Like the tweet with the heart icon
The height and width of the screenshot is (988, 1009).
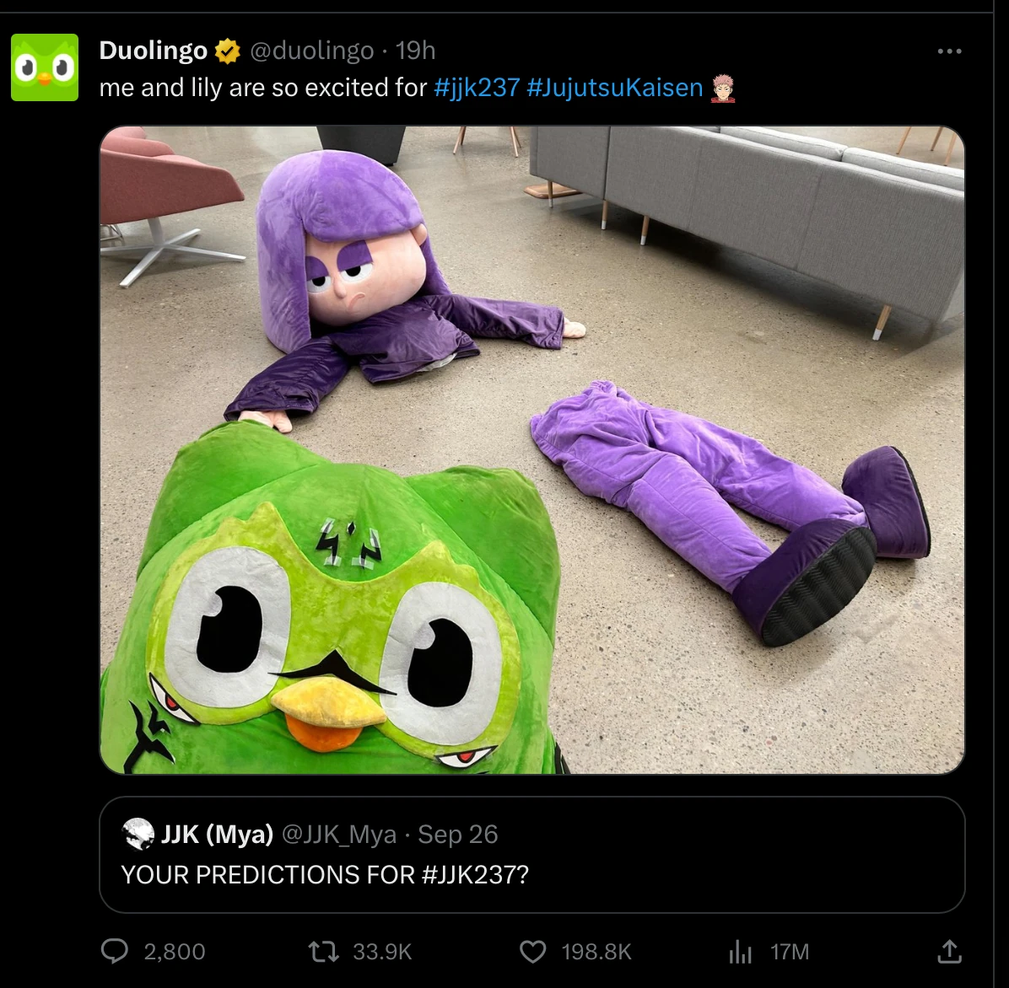pyautogui.click(x=532, y=952)
